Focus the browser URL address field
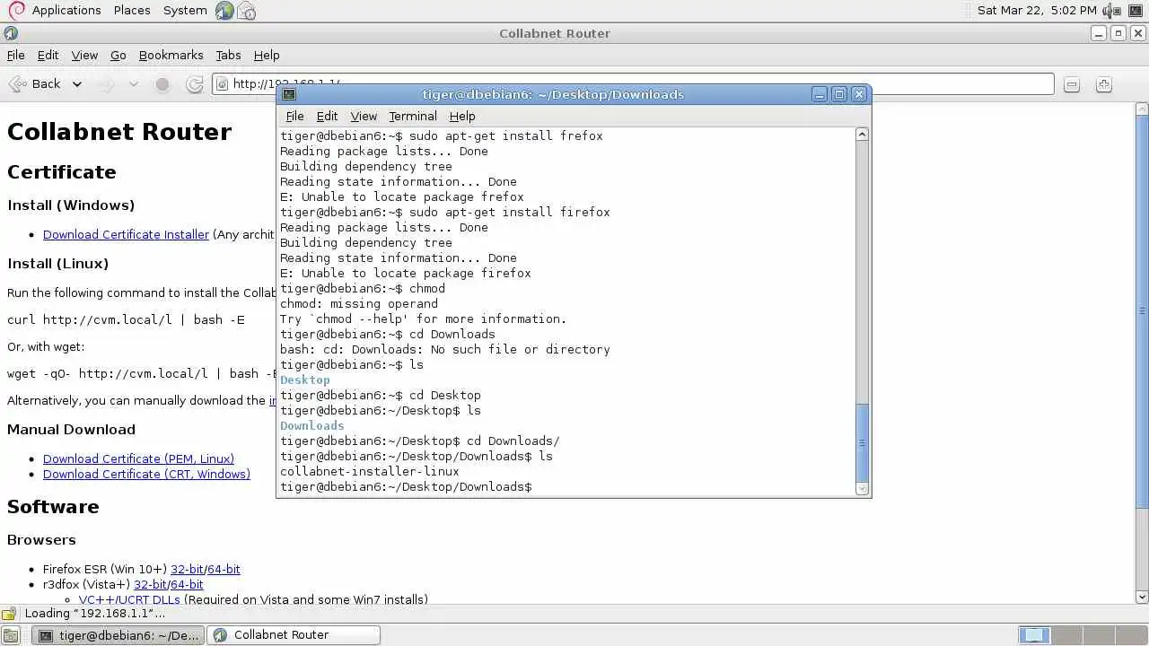Viewport: 1149px width, 646px height. point(633,83)
